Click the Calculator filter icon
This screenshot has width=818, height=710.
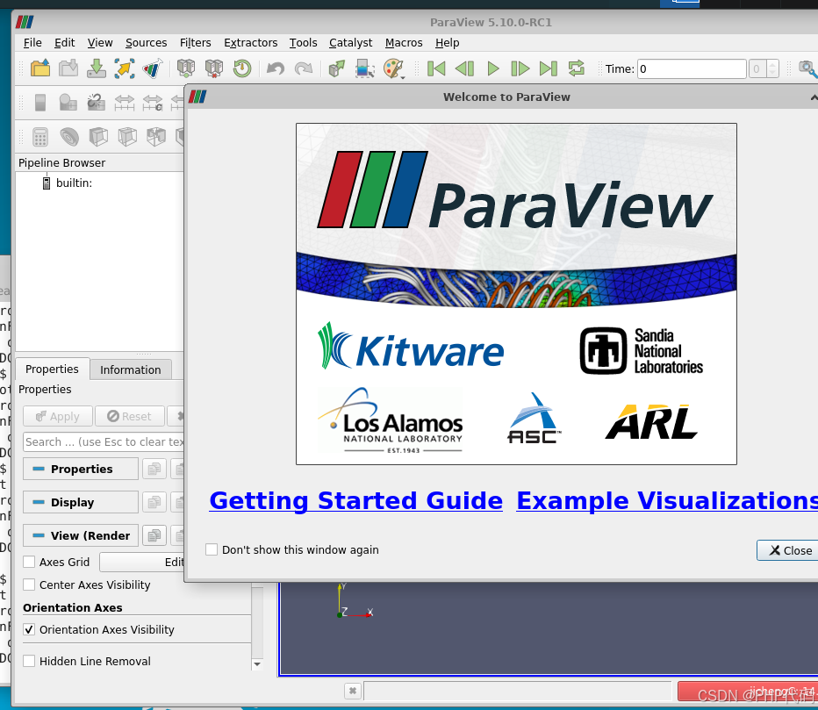[39, 137]
